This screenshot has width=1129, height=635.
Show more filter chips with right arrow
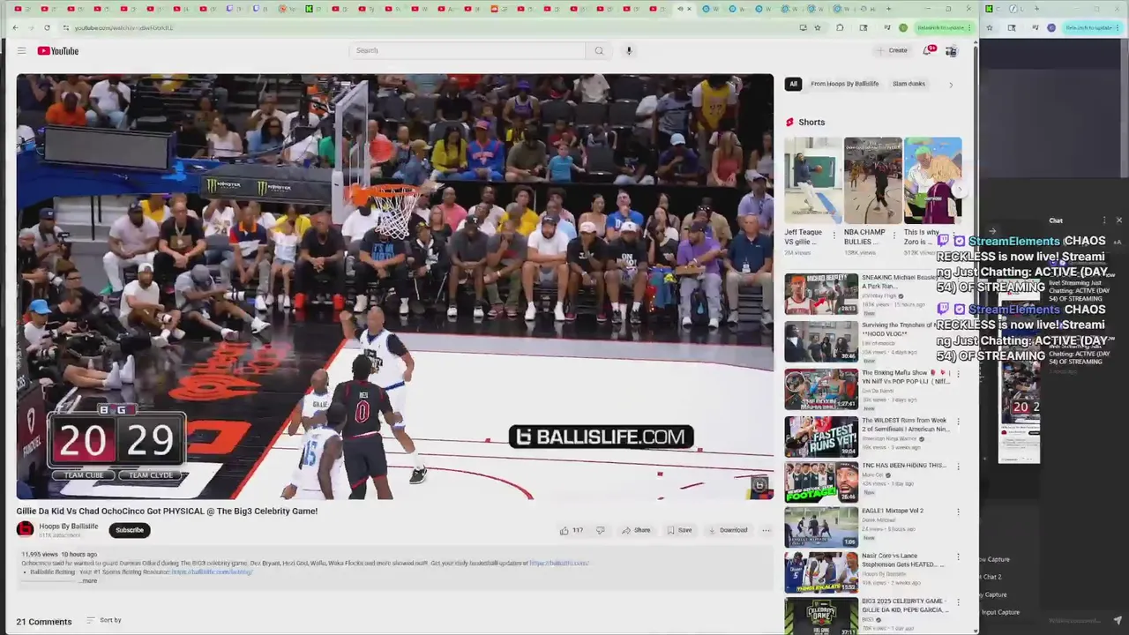(950, 85)
